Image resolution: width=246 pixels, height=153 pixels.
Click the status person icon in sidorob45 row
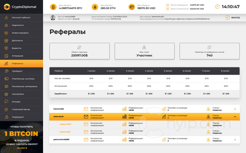point(208,117)
